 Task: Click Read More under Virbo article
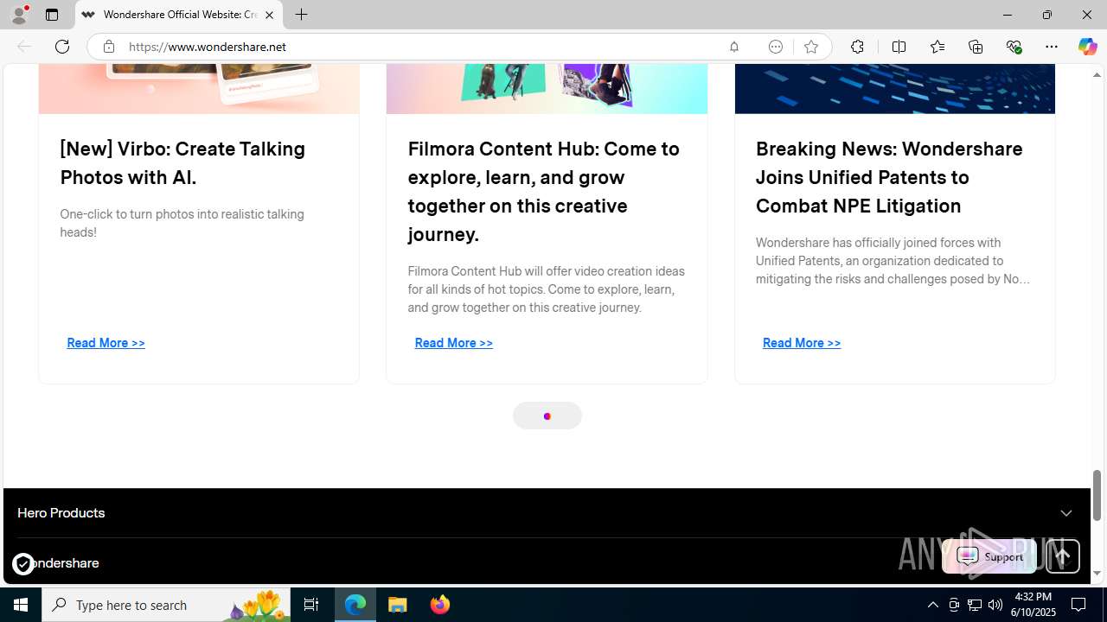click(x=106, y=343)
